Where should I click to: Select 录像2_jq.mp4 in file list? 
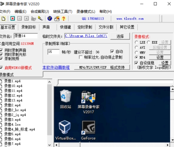pyautogui.click(x=15, y=115)
